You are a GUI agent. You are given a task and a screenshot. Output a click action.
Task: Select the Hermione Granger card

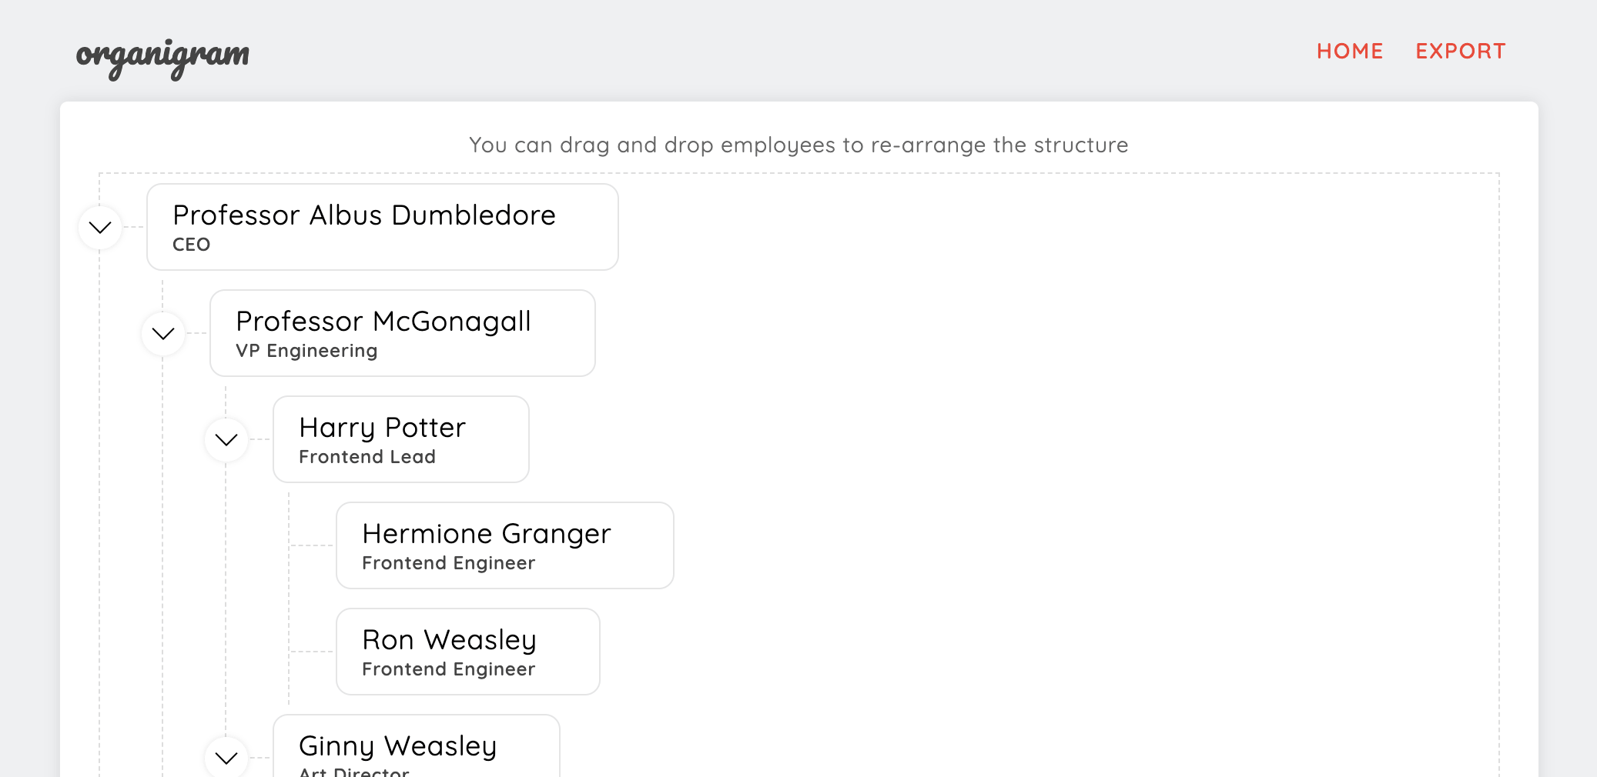[x=505, y=545]
